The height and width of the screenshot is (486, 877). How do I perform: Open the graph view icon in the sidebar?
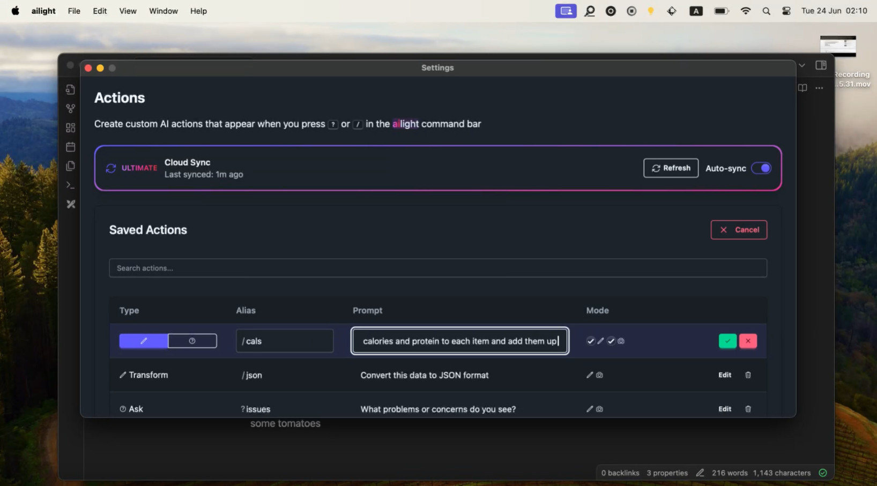point(70,109)
